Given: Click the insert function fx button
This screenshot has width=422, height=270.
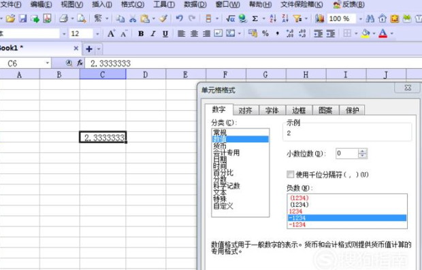Looking at the screenshot, I should [80, 63].
